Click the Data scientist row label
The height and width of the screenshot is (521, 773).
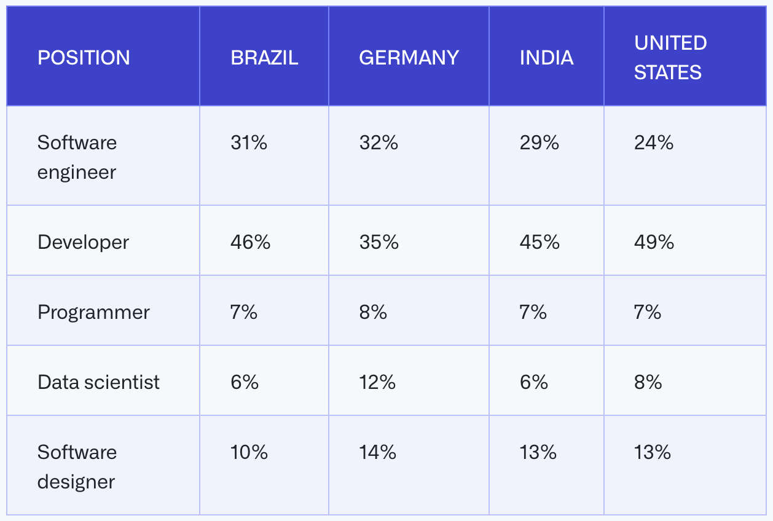(x=98, y=382)
